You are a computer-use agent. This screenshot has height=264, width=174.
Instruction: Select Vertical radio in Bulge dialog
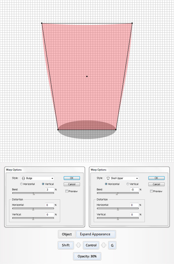43,184
